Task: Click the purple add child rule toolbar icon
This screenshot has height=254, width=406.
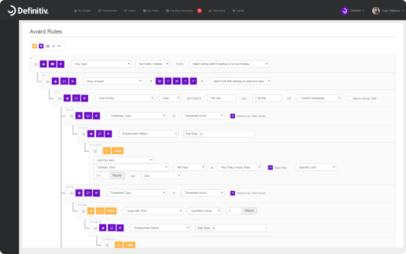Action: 41,46
